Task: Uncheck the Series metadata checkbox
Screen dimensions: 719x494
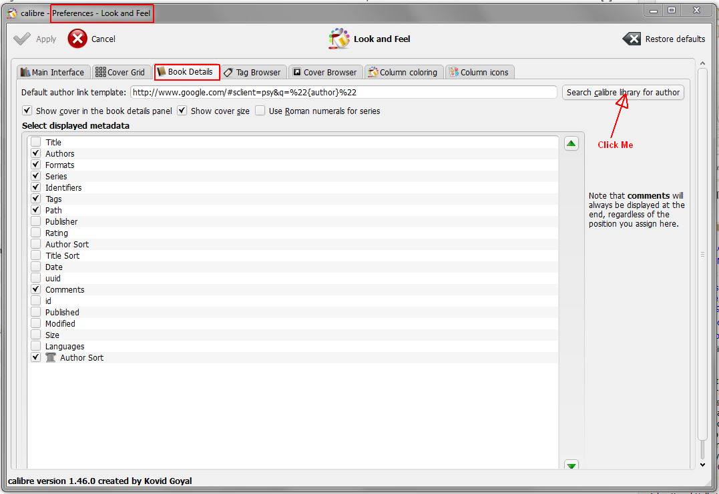Action: coord(36,176)
